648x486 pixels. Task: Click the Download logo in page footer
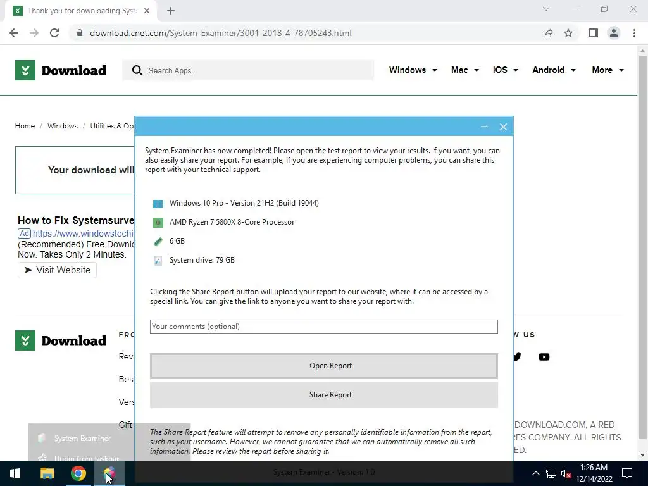(x=61, y=340)
